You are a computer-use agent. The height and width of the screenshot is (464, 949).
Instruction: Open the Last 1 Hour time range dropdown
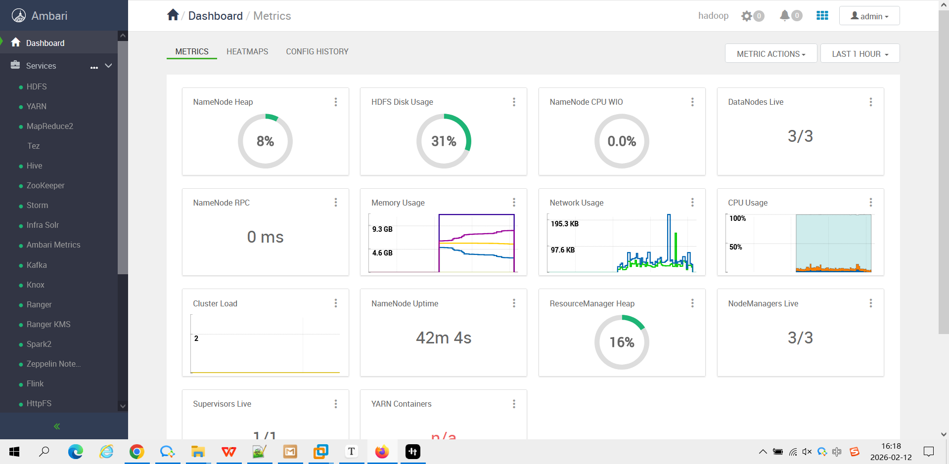click(x=859, y=54)
